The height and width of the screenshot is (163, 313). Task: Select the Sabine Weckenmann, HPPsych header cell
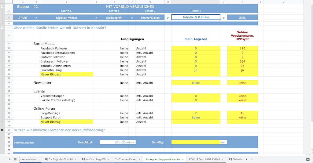pyautogui.click(x=242, y=36)
